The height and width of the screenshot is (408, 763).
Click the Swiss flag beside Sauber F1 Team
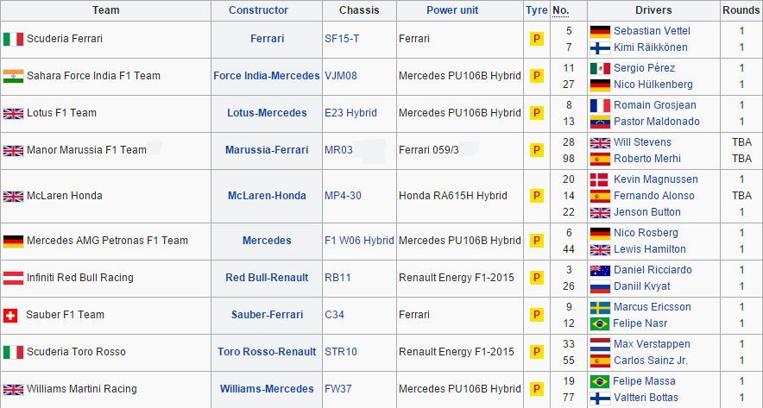tap(10, 315)
